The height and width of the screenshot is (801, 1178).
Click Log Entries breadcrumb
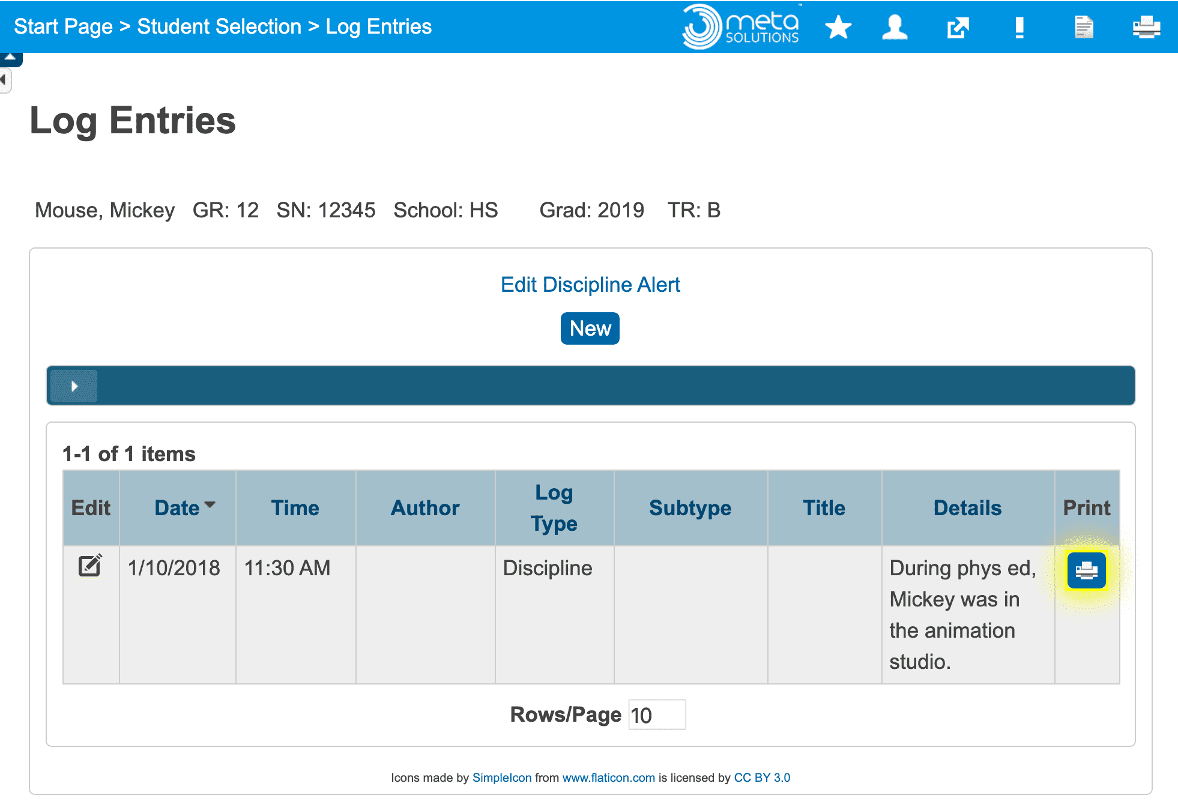tap(379, 26)
